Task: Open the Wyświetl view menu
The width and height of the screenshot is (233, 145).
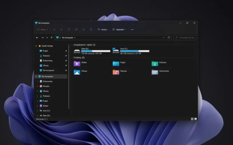Action: [119, 30]
